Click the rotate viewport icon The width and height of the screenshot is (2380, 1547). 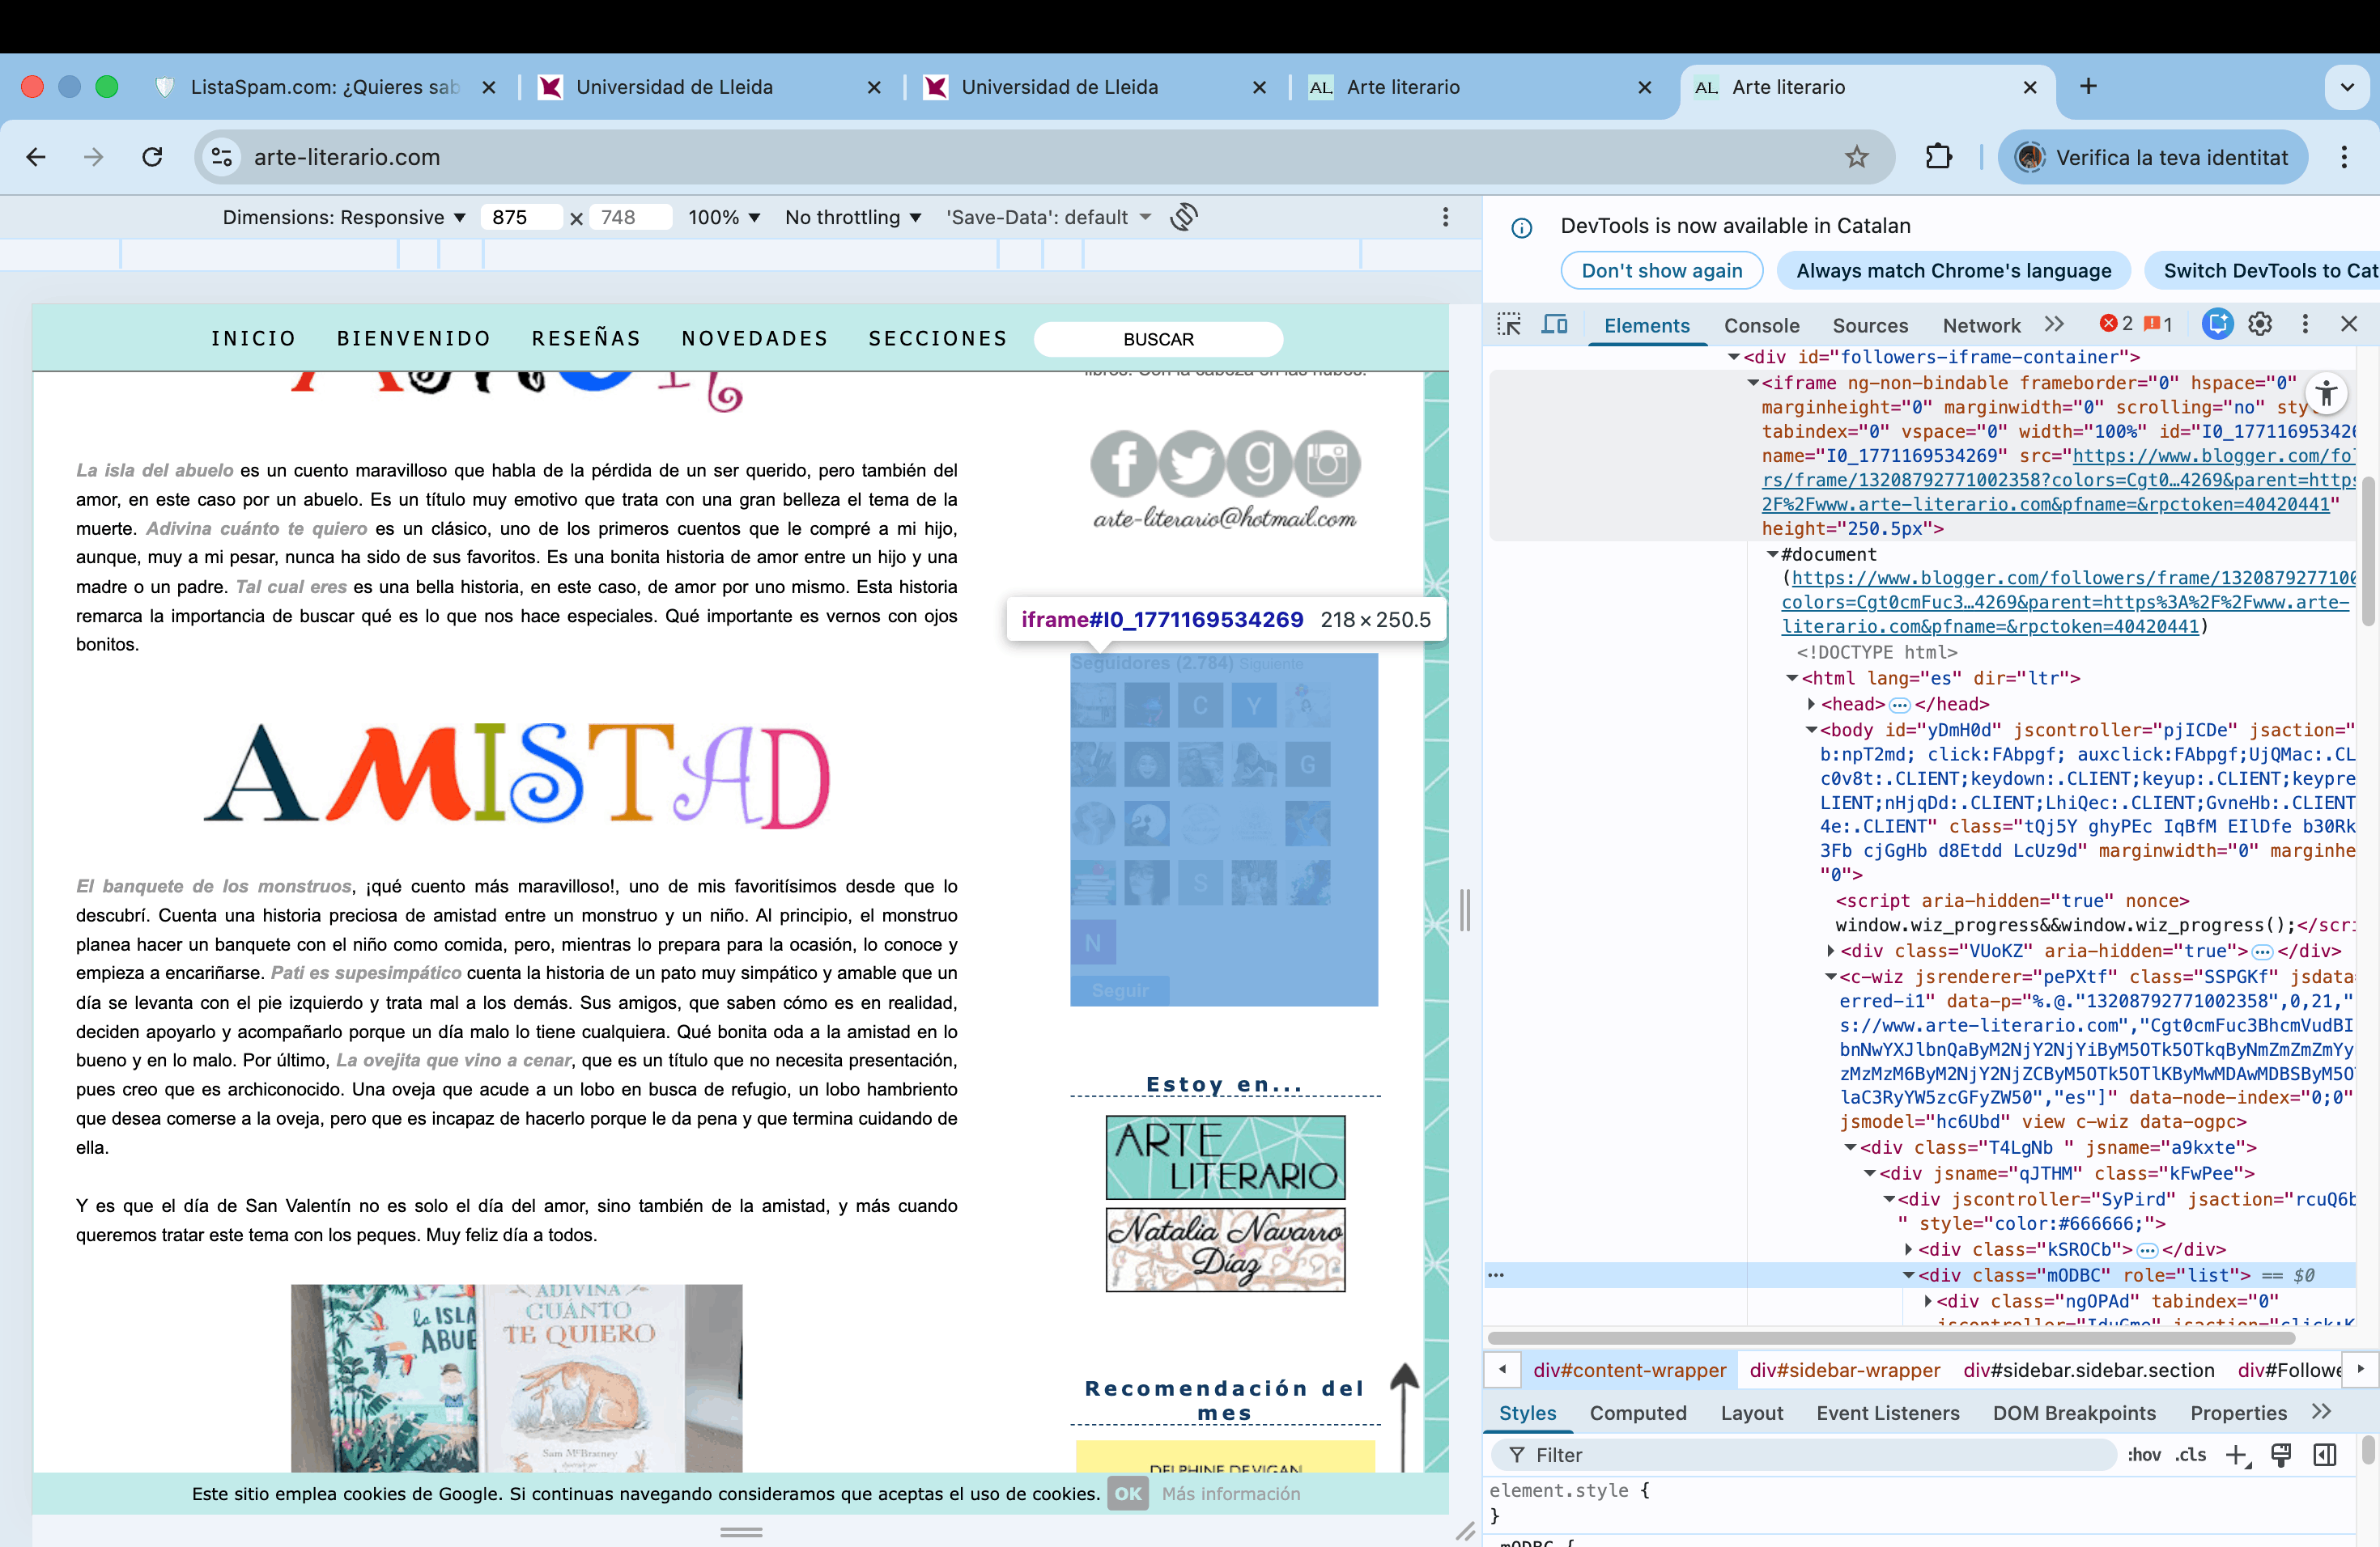[x=1185, y=217]
